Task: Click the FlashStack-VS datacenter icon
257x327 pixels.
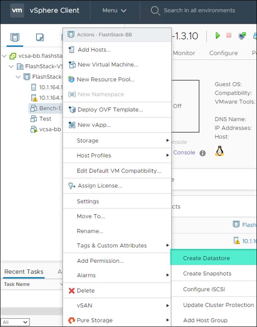Action: [20, 66]
